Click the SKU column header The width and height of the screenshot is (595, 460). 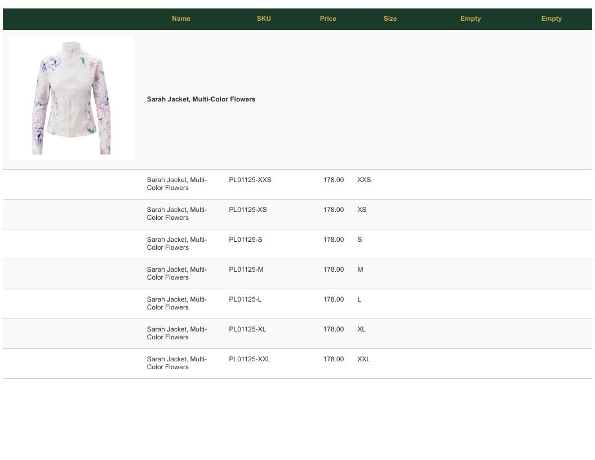point(264,19)
